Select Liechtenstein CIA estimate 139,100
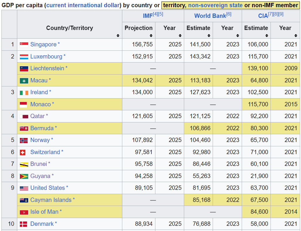Screen dimensions: 301x231 pos(258,69)
